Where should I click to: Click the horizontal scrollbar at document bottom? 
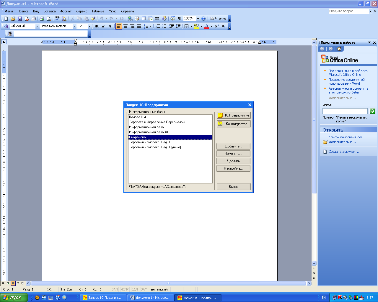coord(168,283)
